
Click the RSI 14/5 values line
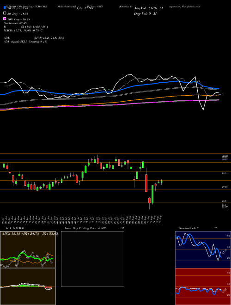pyautogui.click(x=26, y=27)
